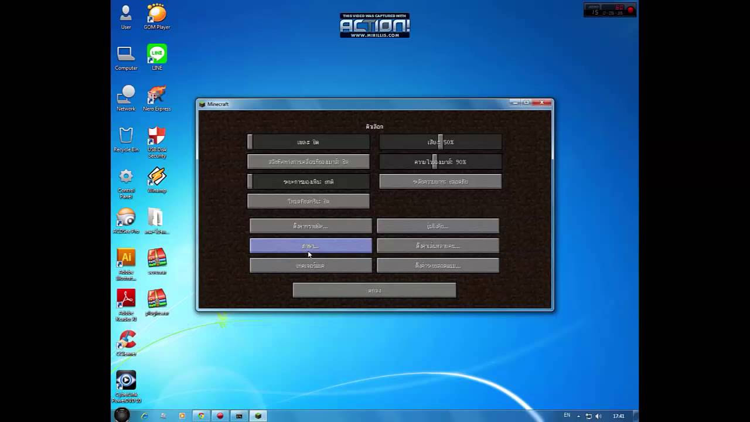Adjust the sound slider showing 50%

click(440, 142)
